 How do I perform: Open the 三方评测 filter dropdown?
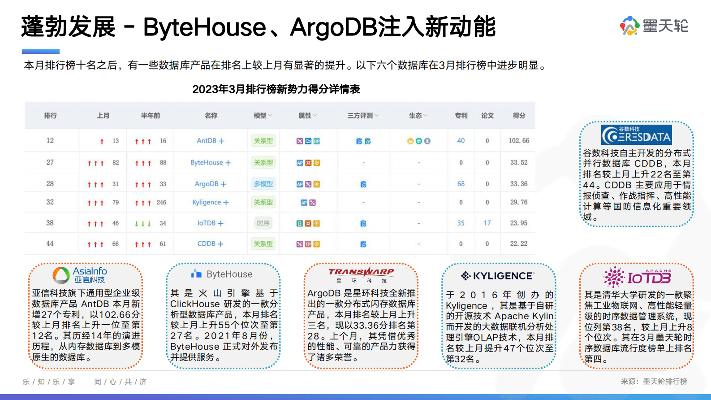pyautogui.click(x=363, y=116)
